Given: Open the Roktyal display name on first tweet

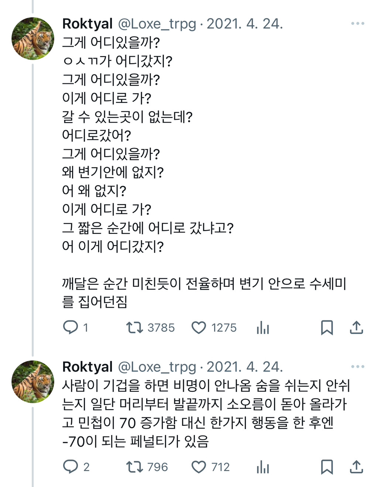Looking at the screenshot, I should click(87, 24).
